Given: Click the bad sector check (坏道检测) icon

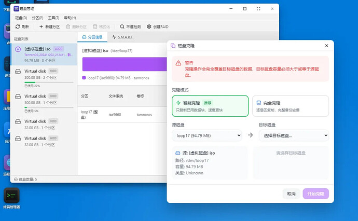Looking at the screenshot, I should click(122, 26).
